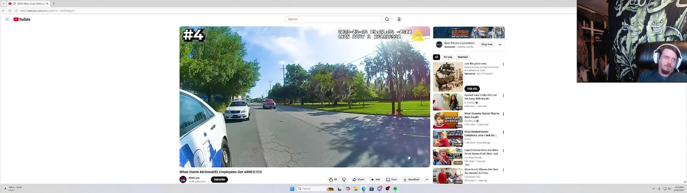Image resolution: width=687 pixels, height=193 pixels.
Task: Save the video to a playlist
Action: coord(392,180)
